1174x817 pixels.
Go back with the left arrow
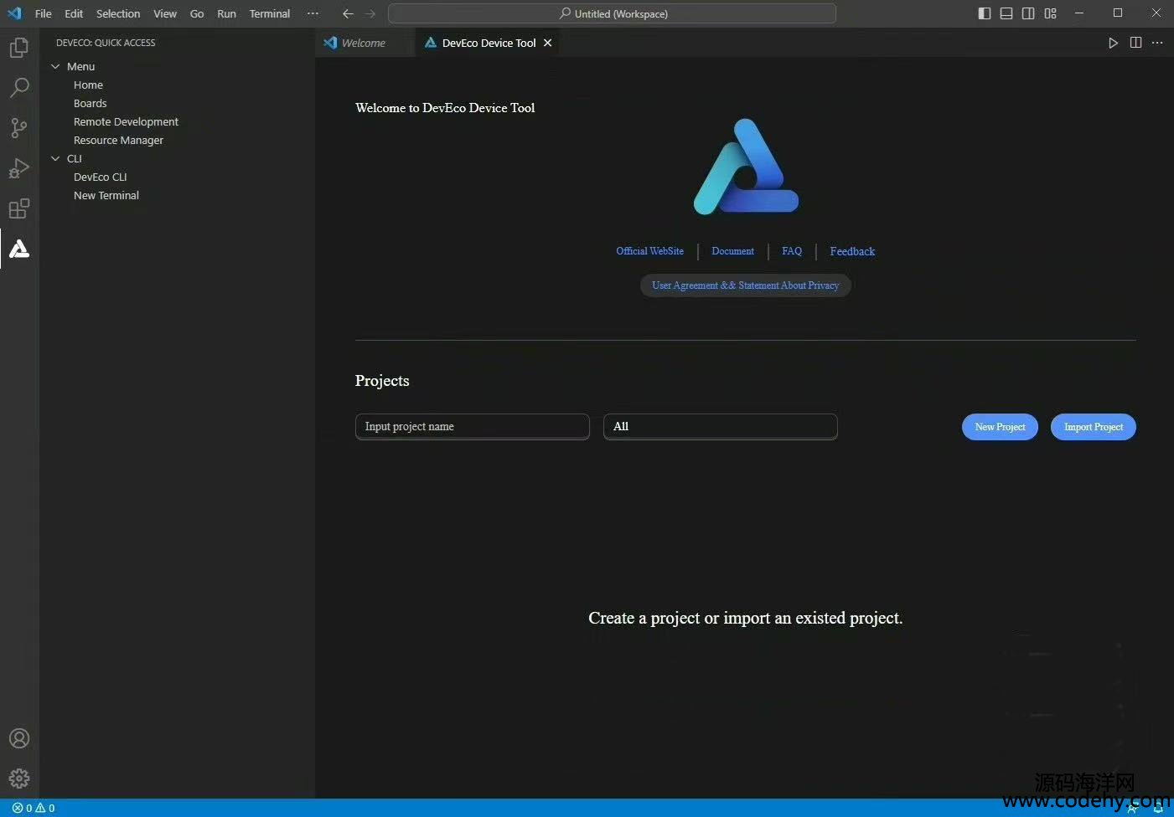coord(349,13)
